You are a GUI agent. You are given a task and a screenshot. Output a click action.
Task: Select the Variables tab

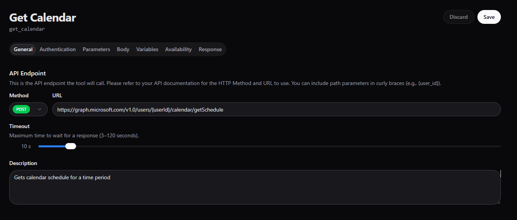coord(147,50)
